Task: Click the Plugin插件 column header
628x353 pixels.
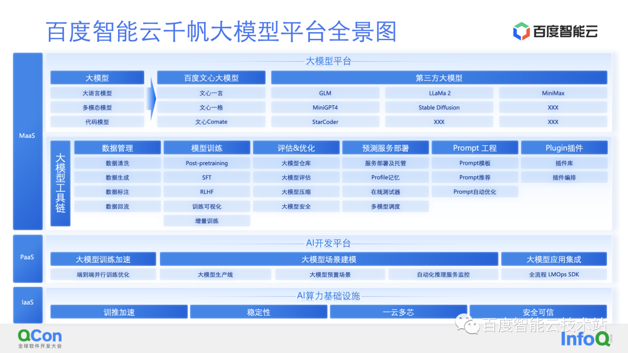Action: [x=564, y=148]
